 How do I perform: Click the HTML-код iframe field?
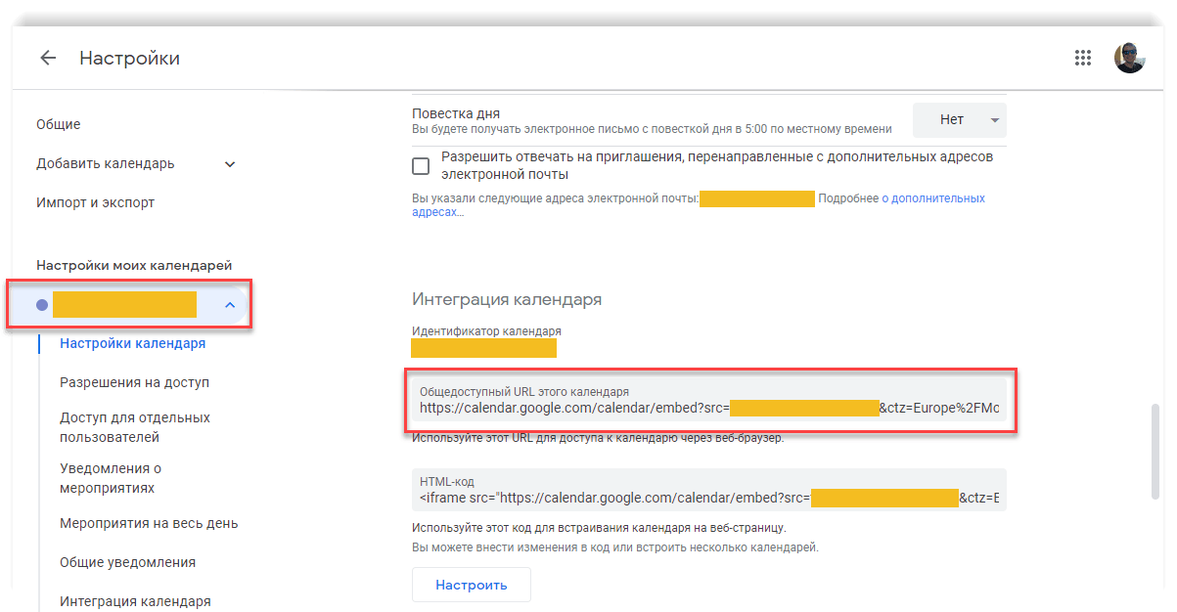point(708,499)
